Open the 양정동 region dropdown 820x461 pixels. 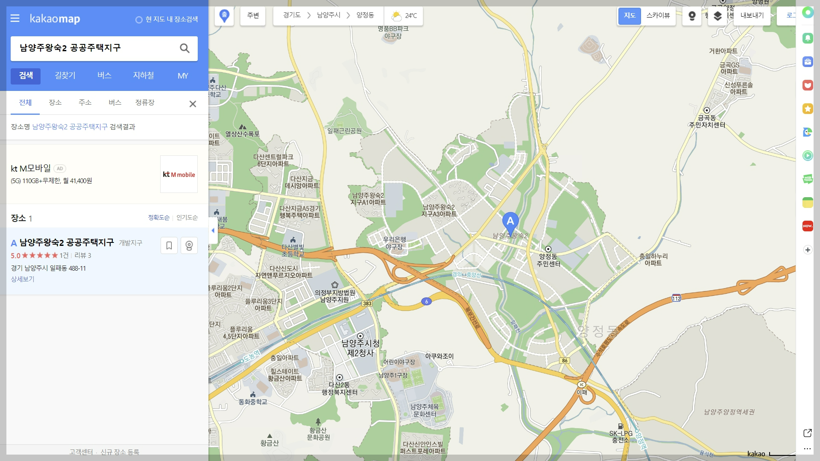pos(365,15)
